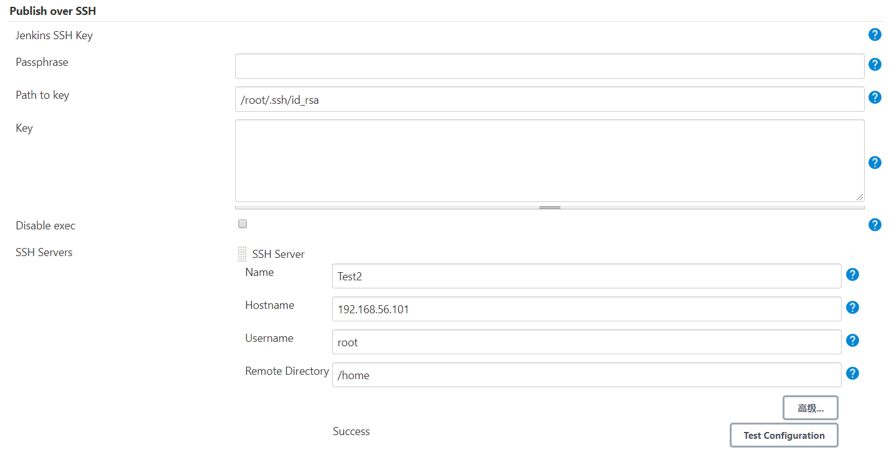
Task: Show help for Path to key
Action: point(875,98)
